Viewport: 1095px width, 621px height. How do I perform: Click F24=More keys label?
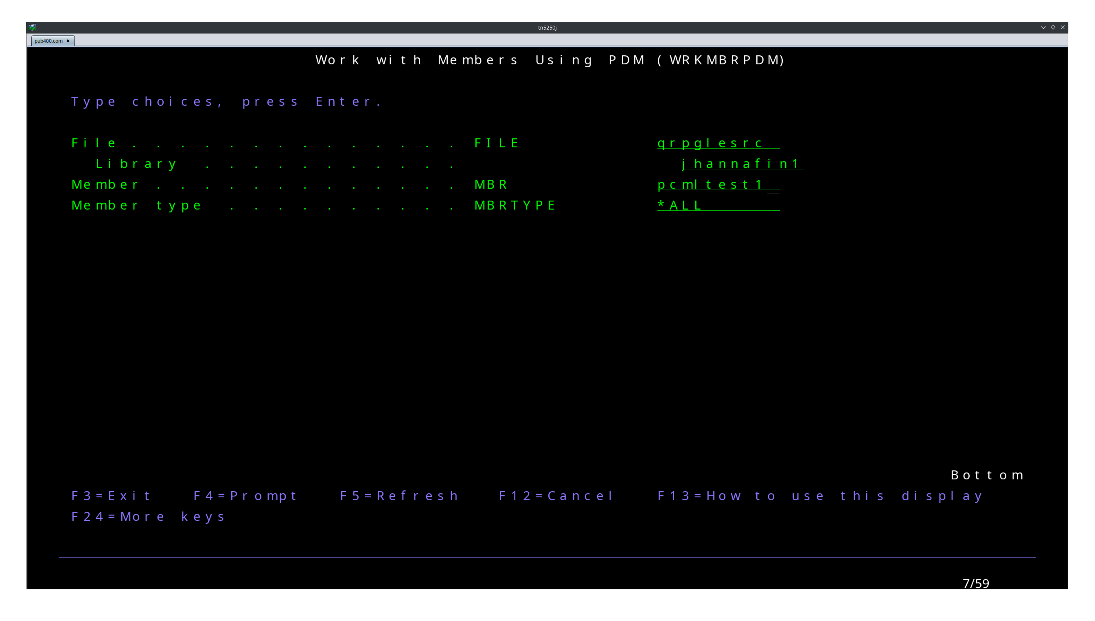coord(148,517)
